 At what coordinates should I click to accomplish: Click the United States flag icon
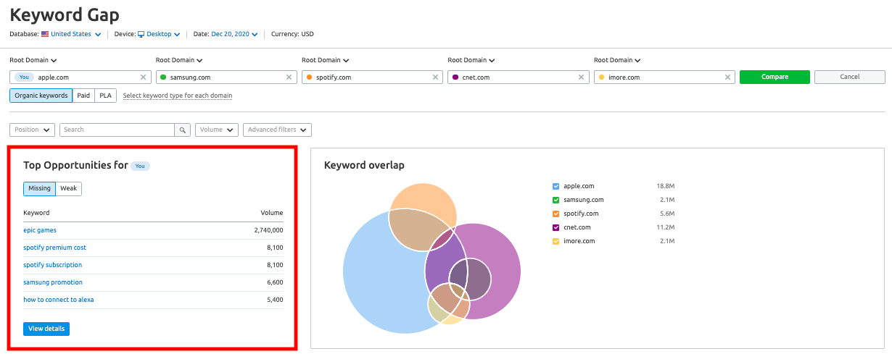[45, 34]
